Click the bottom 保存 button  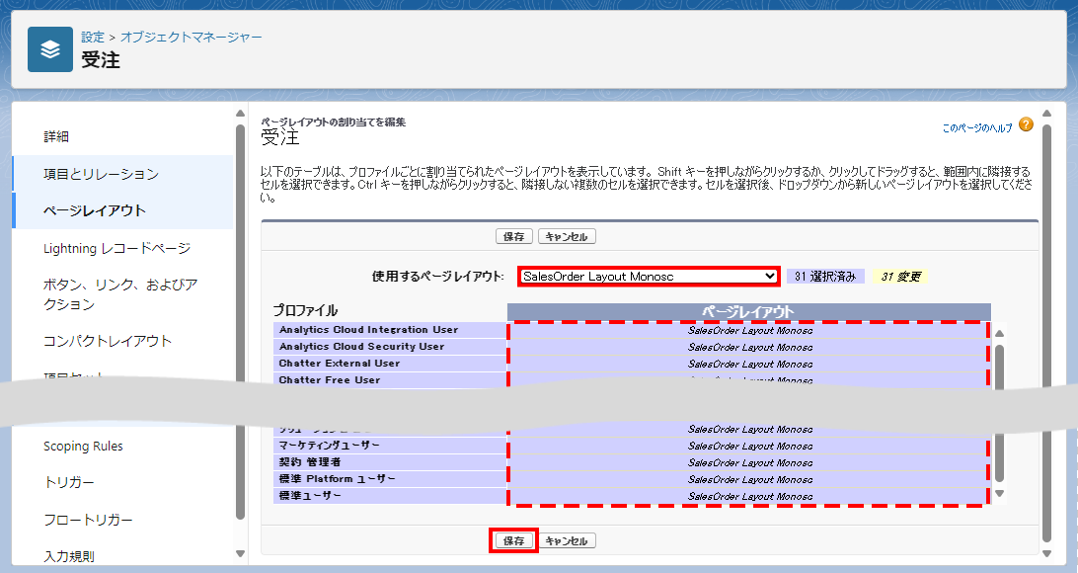tap(513, 540)
